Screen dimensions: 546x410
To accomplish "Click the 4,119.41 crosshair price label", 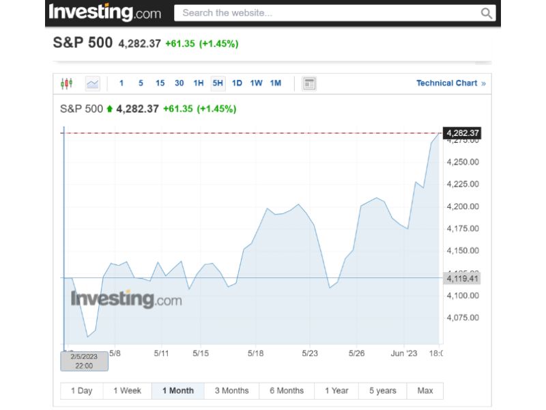I will (462, 279).
